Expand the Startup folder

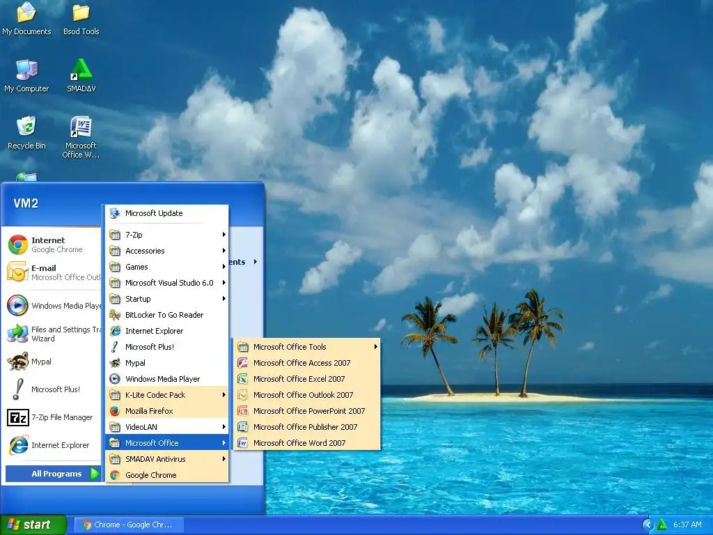[166, 299]
